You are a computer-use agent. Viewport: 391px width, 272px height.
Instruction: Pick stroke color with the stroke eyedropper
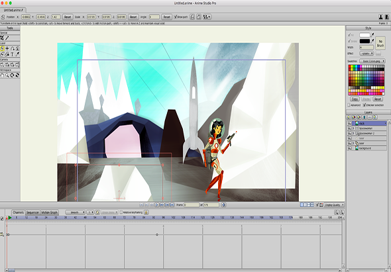[x=372, y=41]
